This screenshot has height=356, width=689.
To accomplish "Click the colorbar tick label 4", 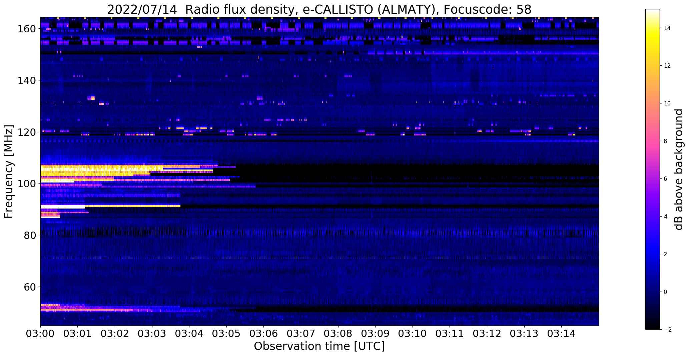I will coord(666,217).
